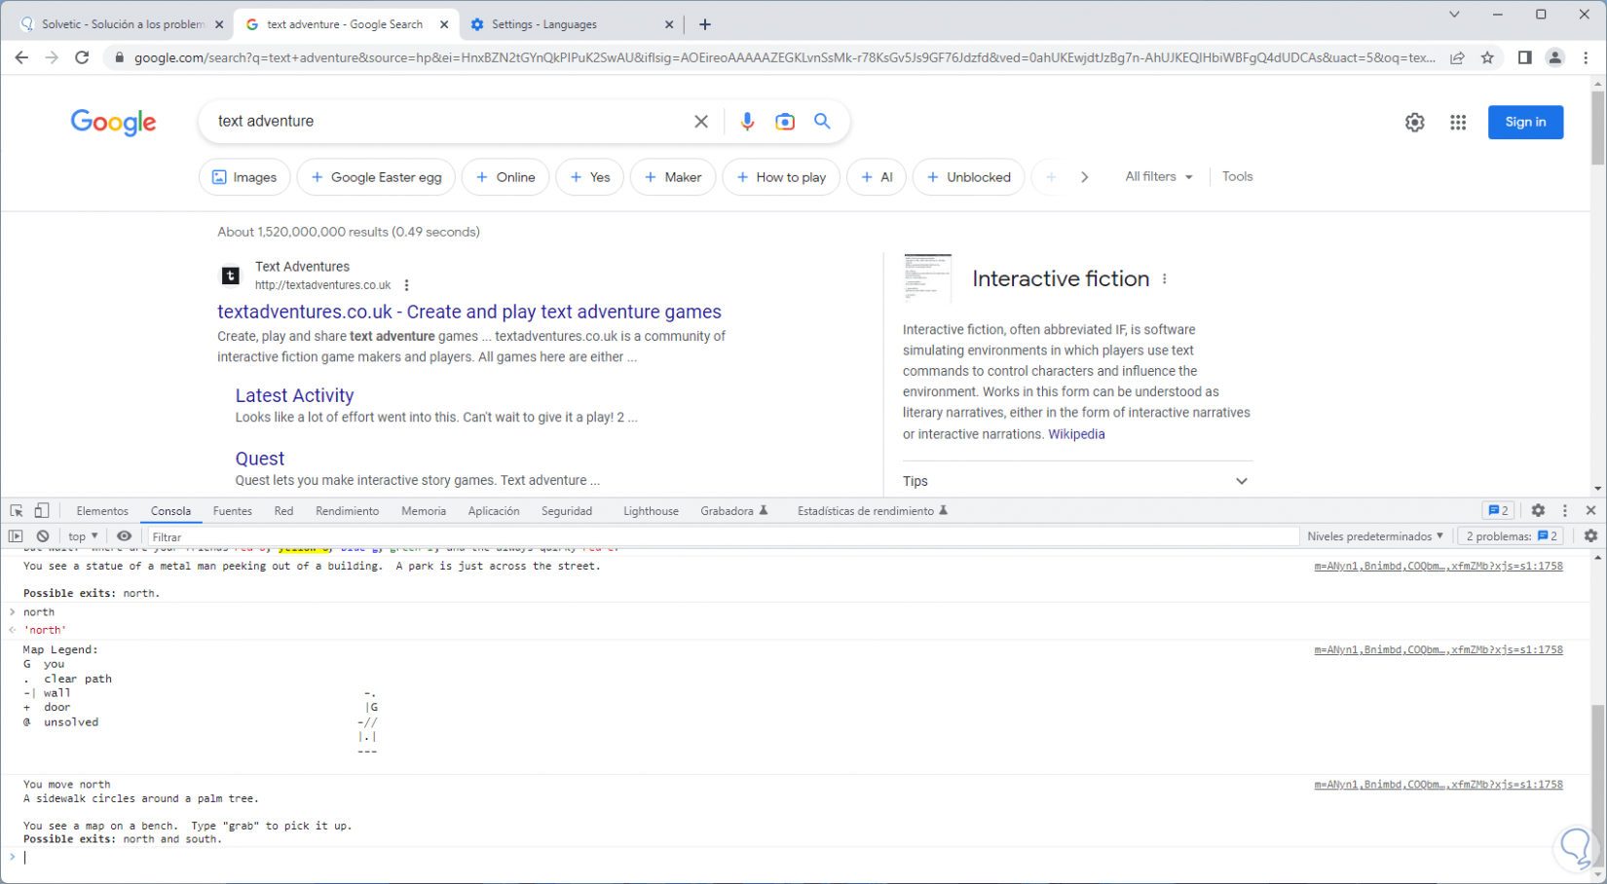Viewport: 1607px width, 884px height.
Task: Switch to the Lighthouse DevTools tab
Action: [x=651, y=511]
